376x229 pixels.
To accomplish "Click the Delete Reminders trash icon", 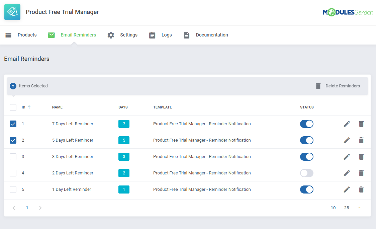I will [x=318, y=86].
